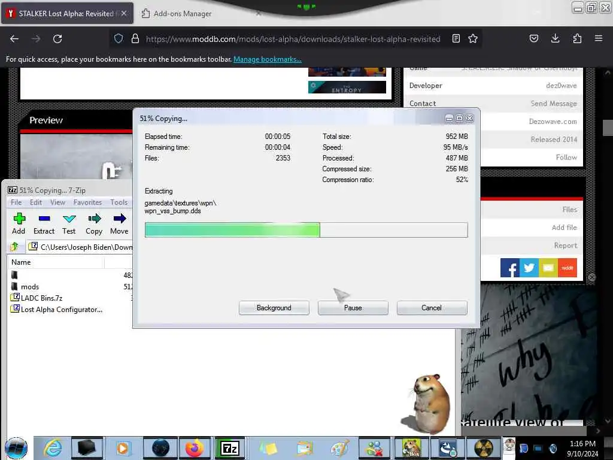Image resolution: width=613 pixels, height=460 pixels.
Task: Click the up-folder icon in 7-Zip
Action: (x=15, y=247)
